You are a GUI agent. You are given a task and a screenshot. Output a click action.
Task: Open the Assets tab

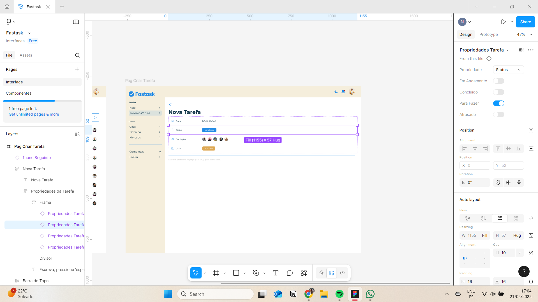[26, 55]
